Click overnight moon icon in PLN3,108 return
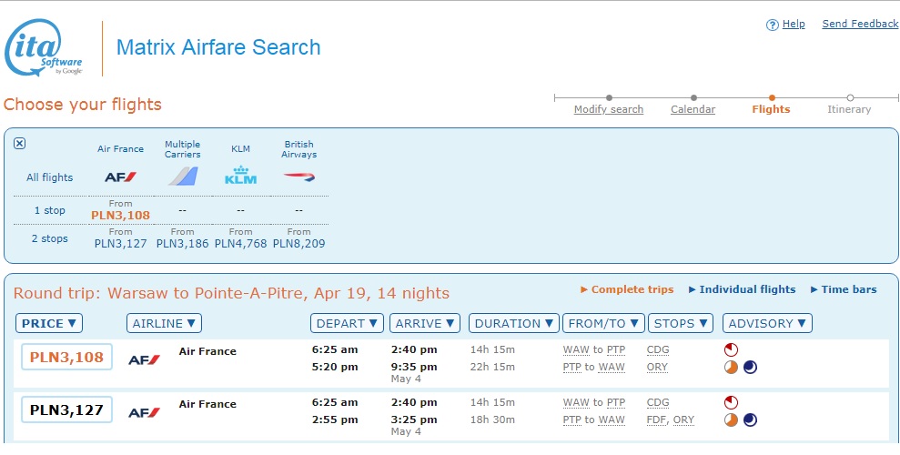This screenshot has height=455, width=900. (x=750, y=368)
